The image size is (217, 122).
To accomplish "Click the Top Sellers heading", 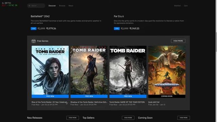I will [88, 118].
